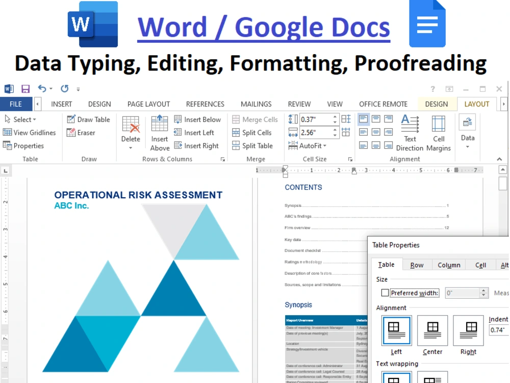Open the OFFICE REMOTE tab
Image resolution: width=510 pixels, height=383 pixels.
tap(383, 104)
